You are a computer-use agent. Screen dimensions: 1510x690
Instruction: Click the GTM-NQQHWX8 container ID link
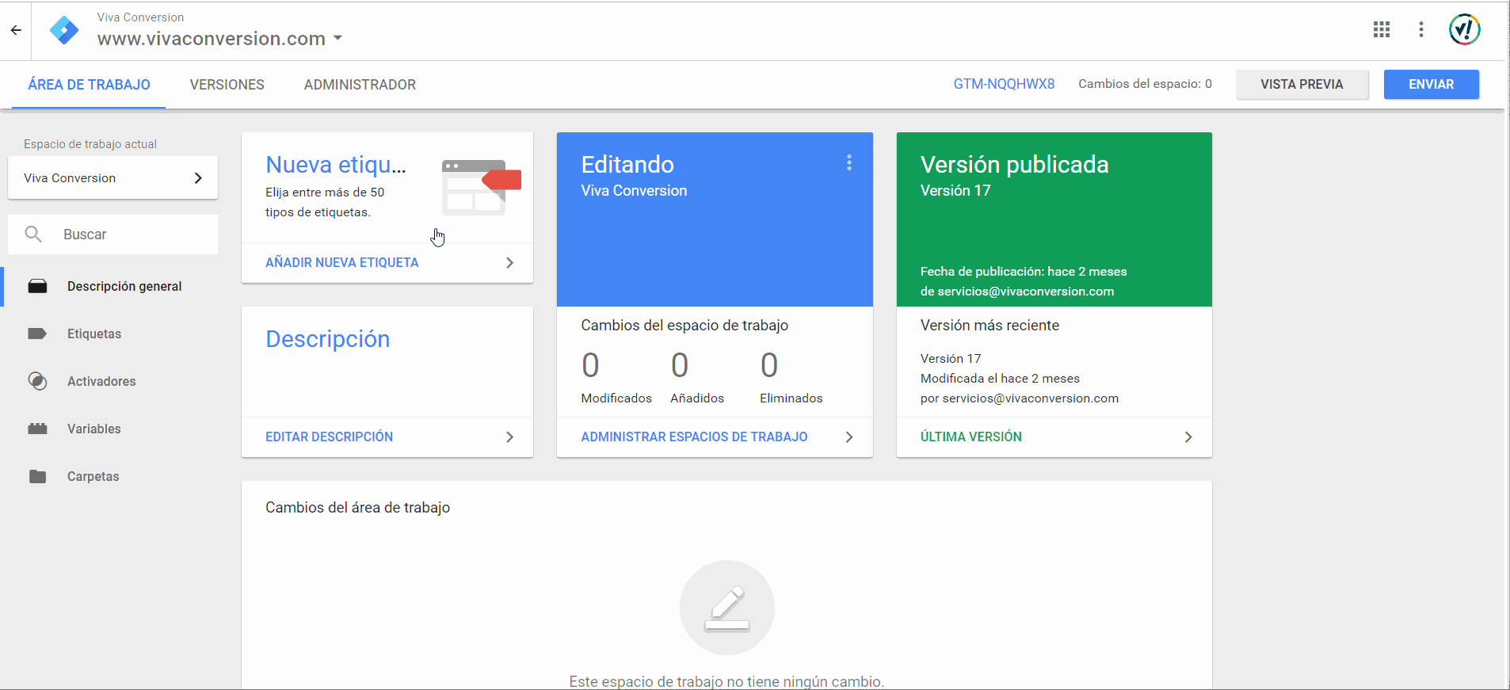pos(1004,84)
